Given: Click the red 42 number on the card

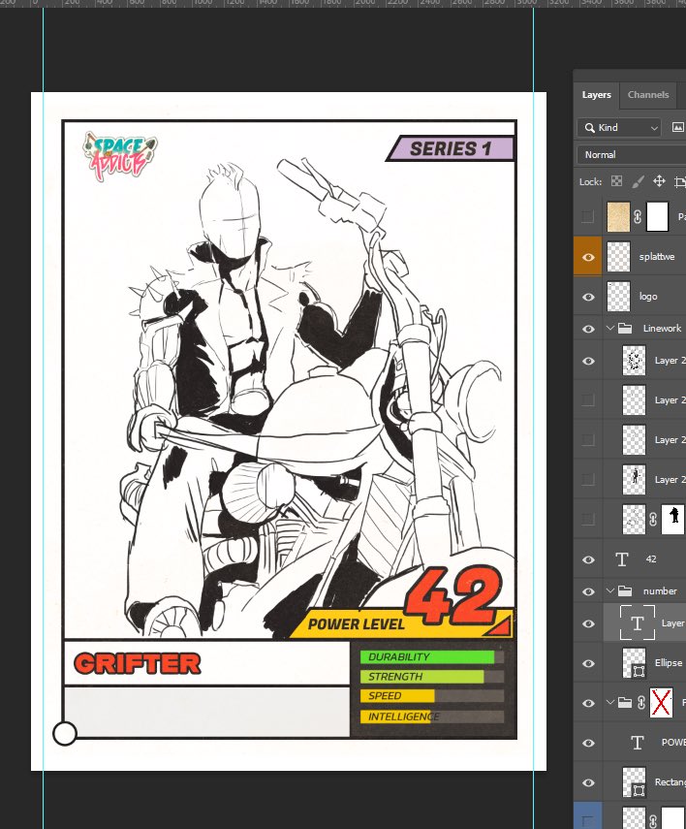Looking at the screenshot, I should pyautogui.click(x=454, y=595).
